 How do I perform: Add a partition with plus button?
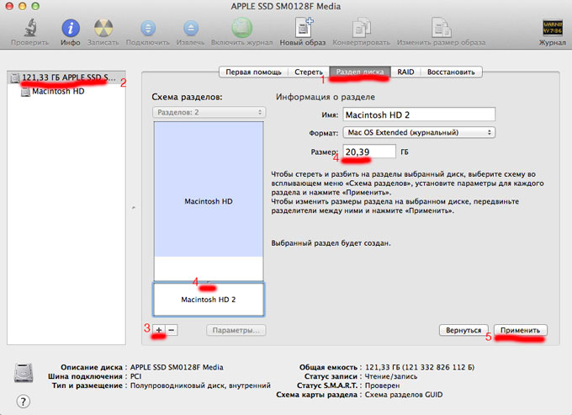[159, 330]
